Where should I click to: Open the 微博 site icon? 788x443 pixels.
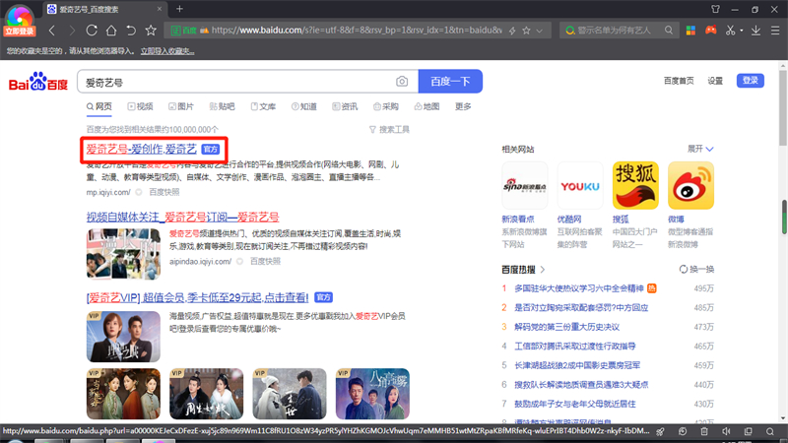coord(690,185)
